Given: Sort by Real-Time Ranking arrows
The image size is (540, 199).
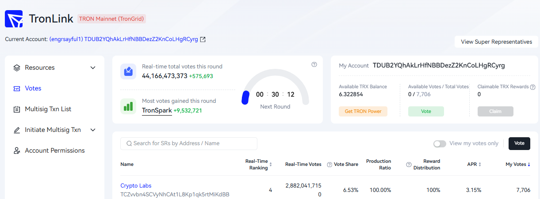Looking at the screenshot, I should [271, 165].
